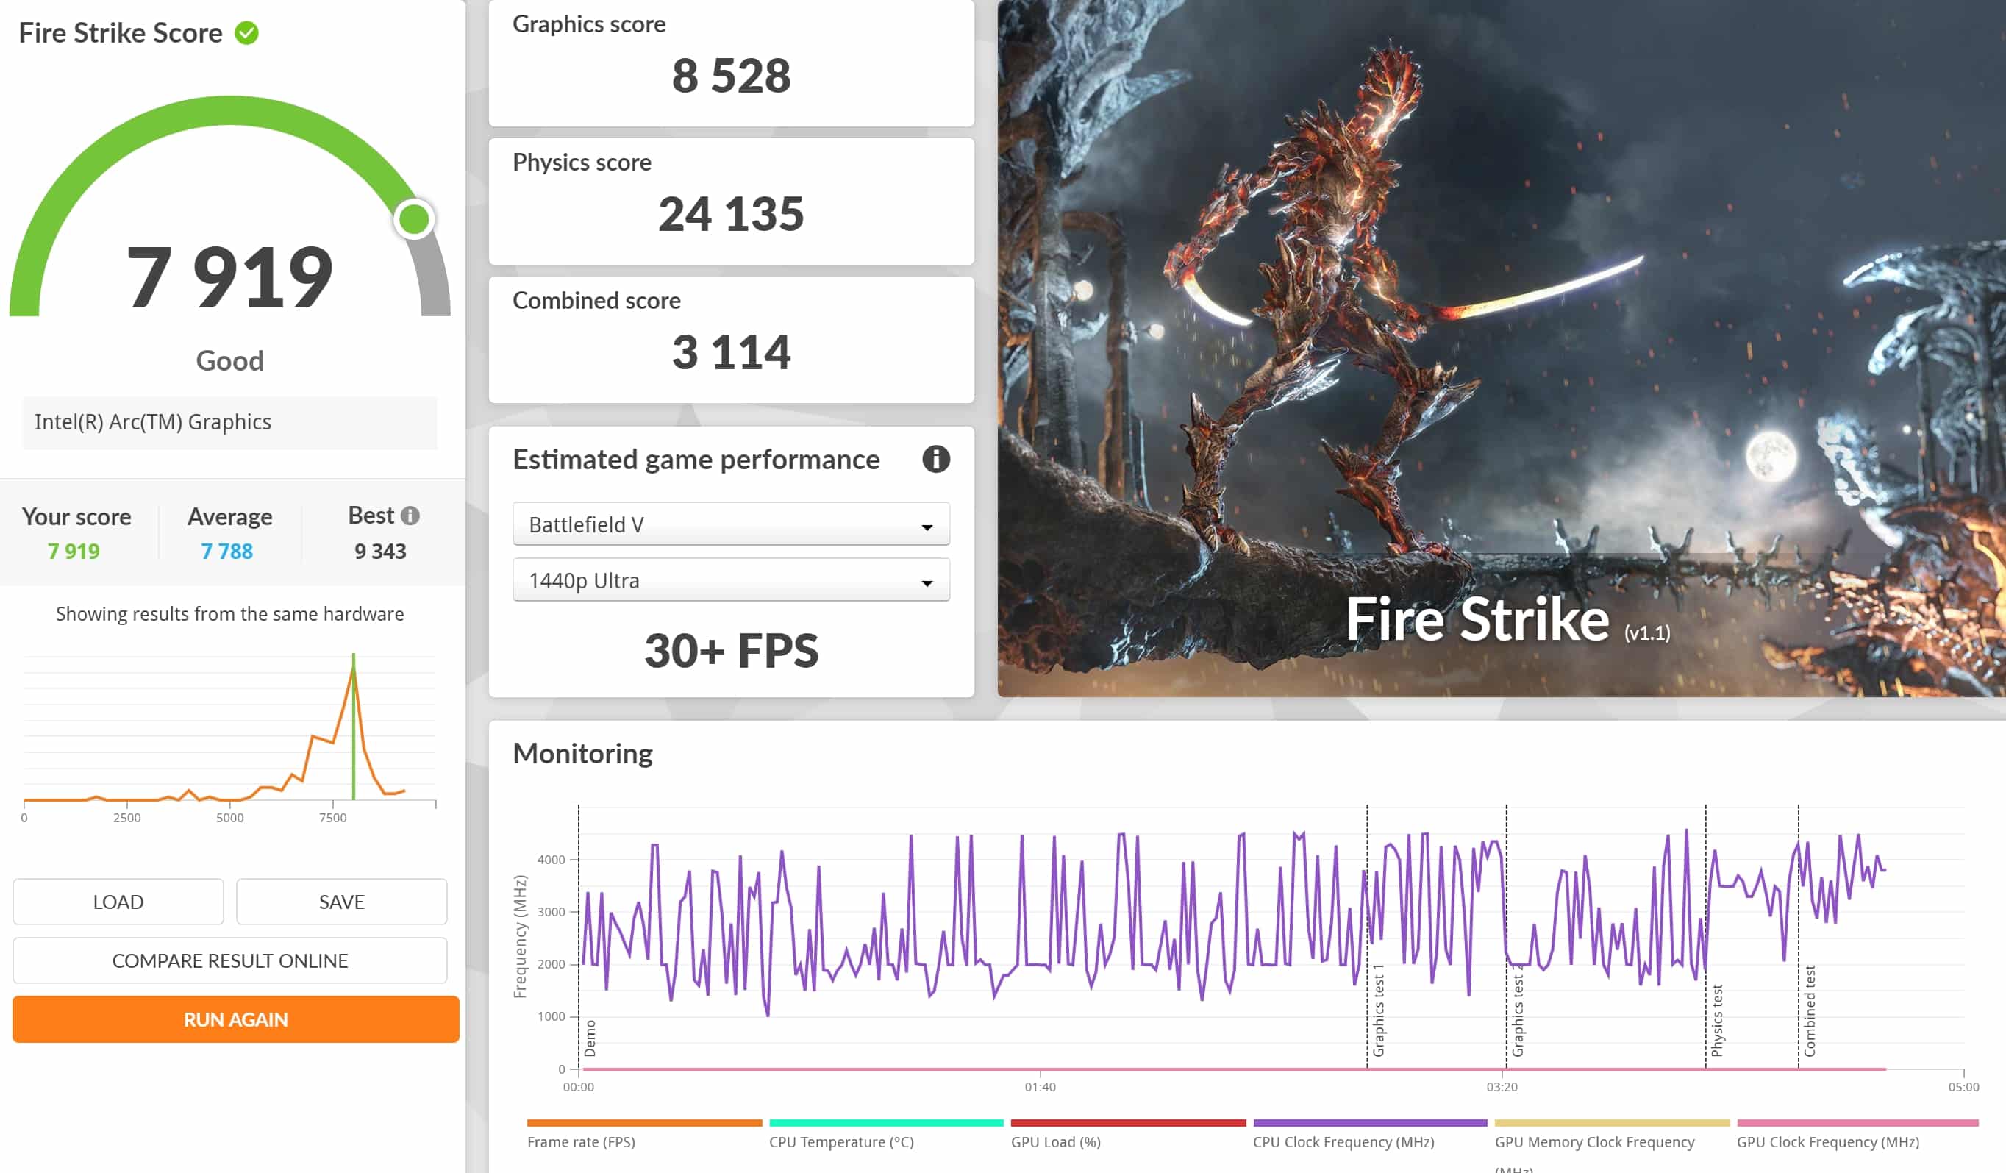
Task: Open Estimated game performance info icon
Action: click(935, 460)
